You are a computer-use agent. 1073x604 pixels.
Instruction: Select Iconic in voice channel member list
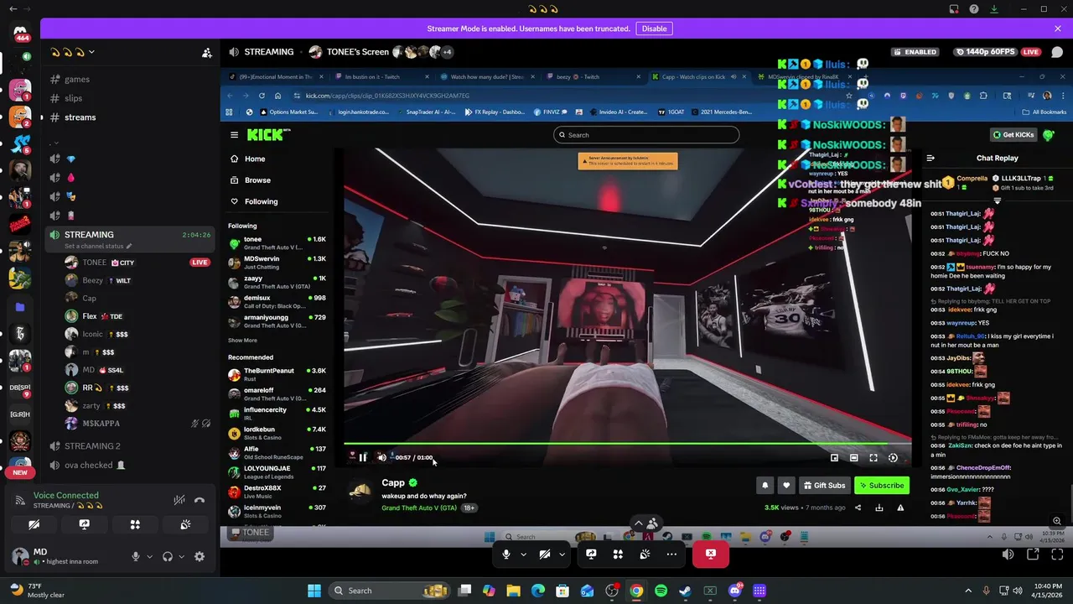[92, 334]
